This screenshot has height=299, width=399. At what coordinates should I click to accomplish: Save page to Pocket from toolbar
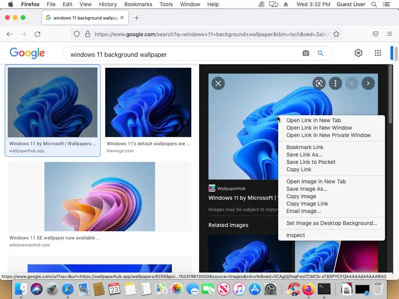pyautogui.click(x=375, y=34)
